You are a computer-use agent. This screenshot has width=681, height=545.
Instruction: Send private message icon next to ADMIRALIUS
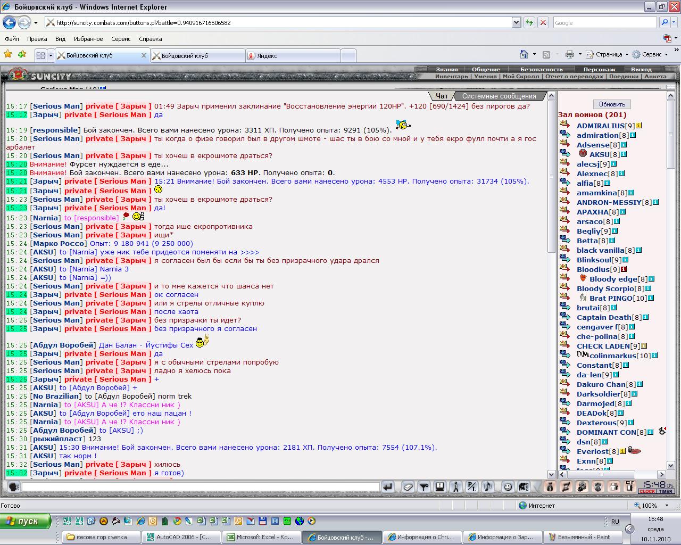point(565,125)
